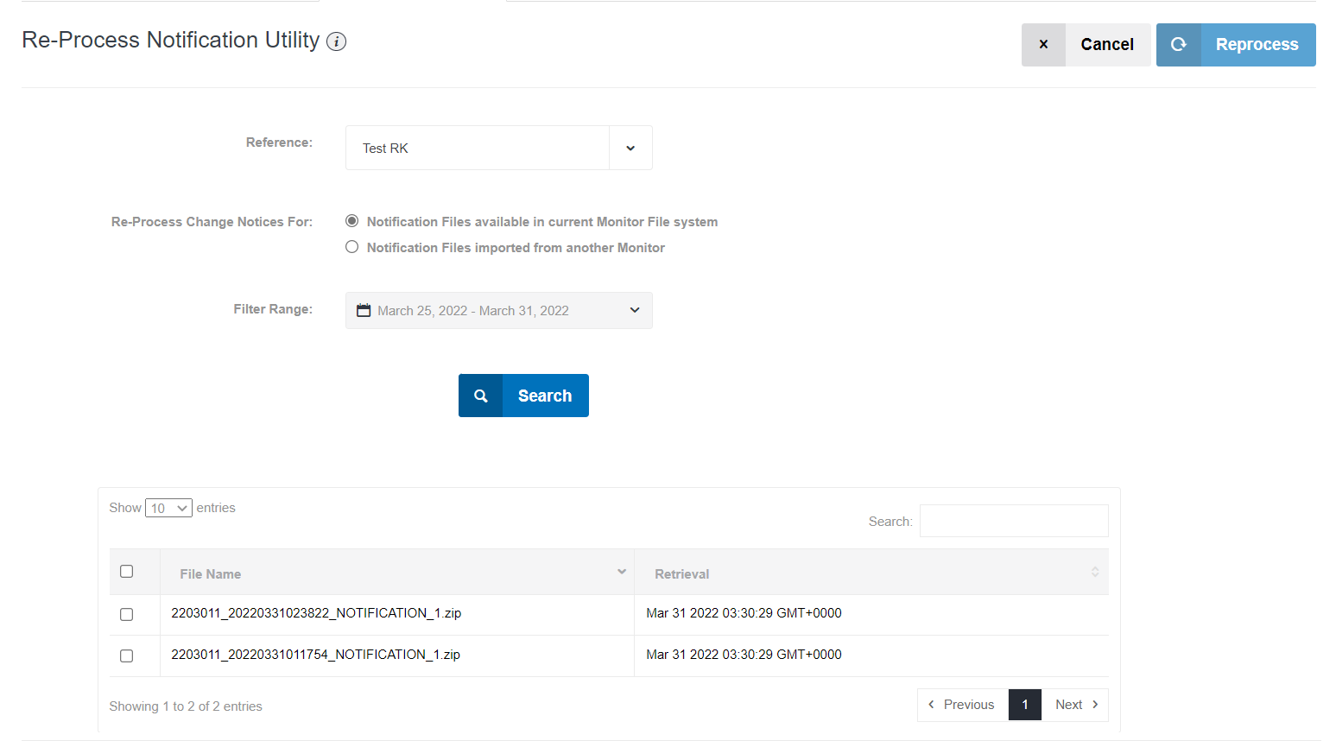
Task: Click the X icon on Cancel button
Action: pos(1043,44)
